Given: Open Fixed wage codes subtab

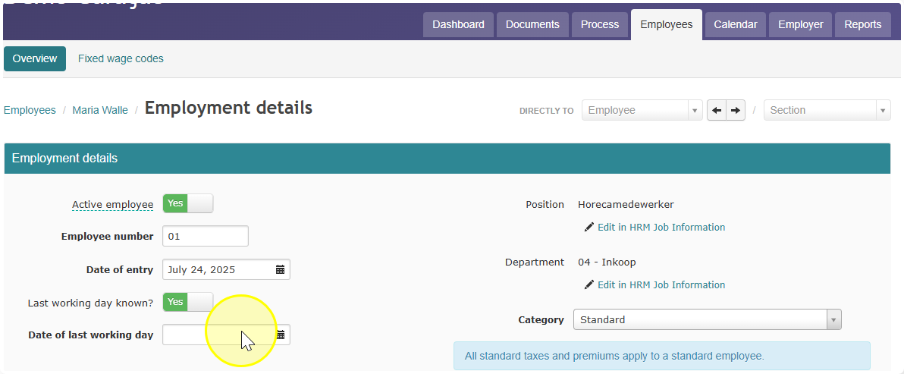Looking at the screenshot, I should tap(121, 58).
